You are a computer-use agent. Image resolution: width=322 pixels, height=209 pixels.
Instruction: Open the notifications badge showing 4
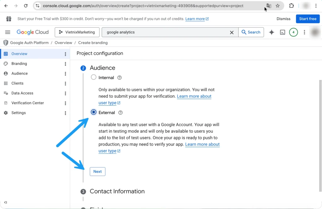pos(293,32)
